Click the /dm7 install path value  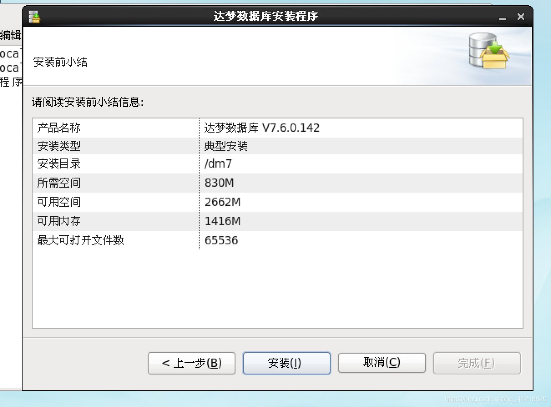click(x=218, y=163)
